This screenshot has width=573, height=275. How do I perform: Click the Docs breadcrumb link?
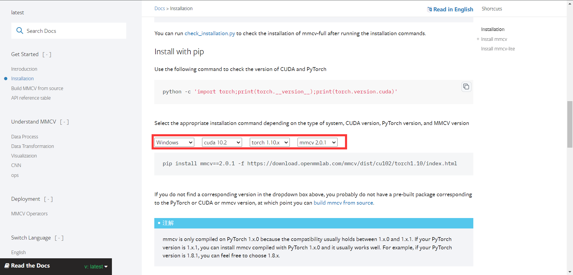click(160, 8)
